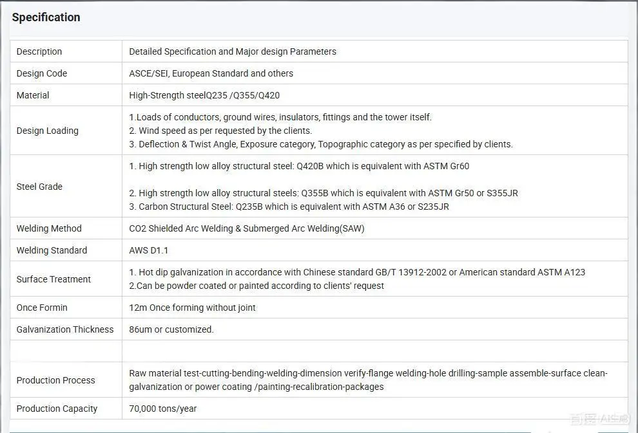
Task: Click 'High-Strength steelQ235 /Q355/Q420' value
Action: [204, 95]
